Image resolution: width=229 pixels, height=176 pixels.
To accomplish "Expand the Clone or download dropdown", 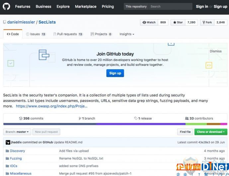I will (x=211, y=132).
